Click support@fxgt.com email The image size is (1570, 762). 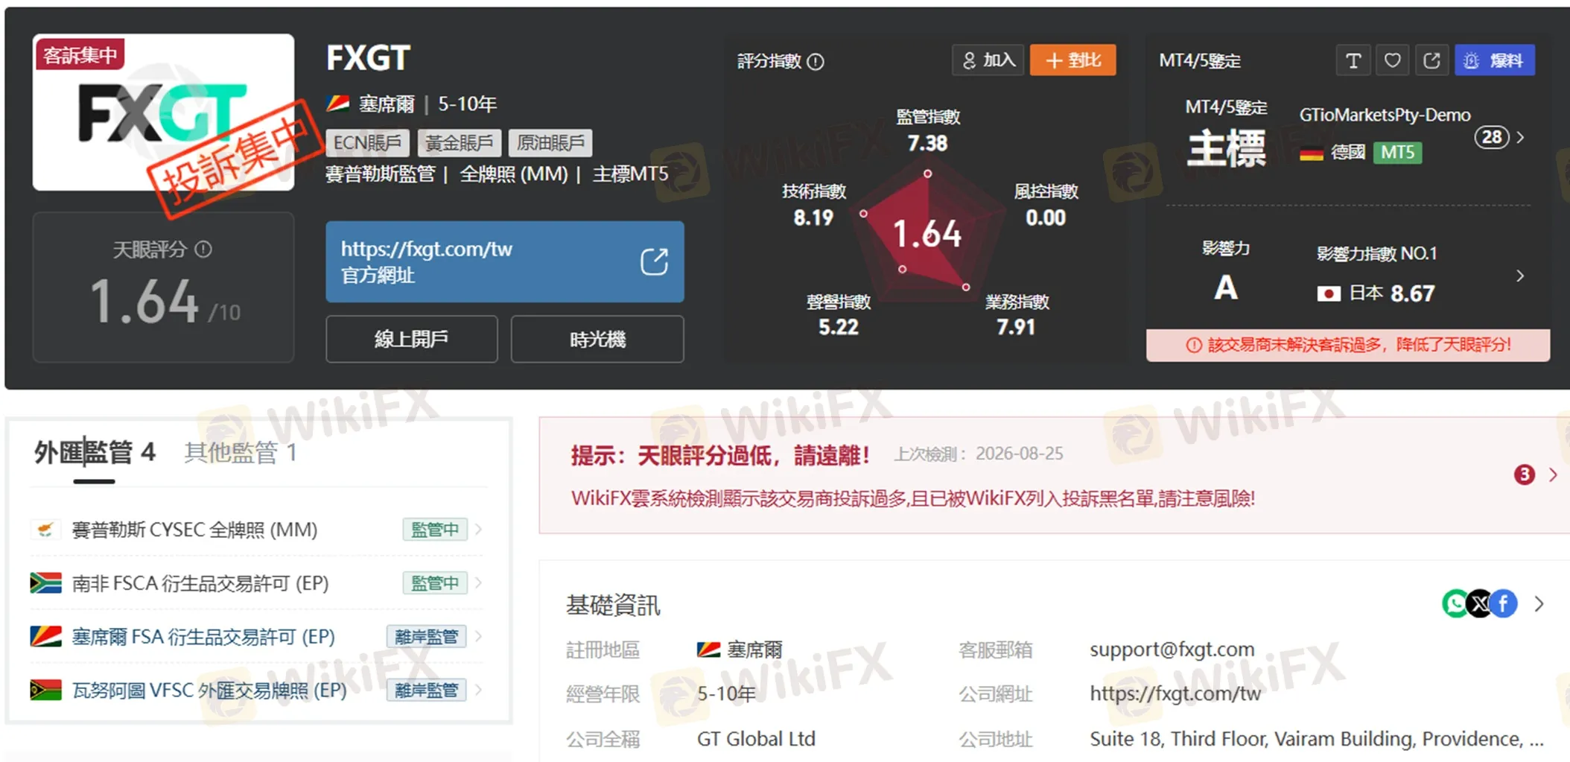(1172, 650)
